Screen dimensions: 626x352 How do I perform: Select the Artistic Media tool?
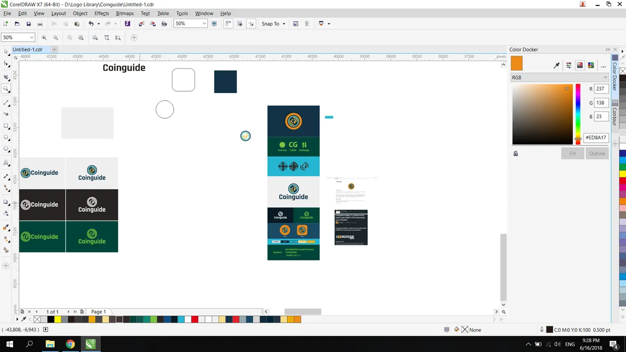click(x=6, y=114)
